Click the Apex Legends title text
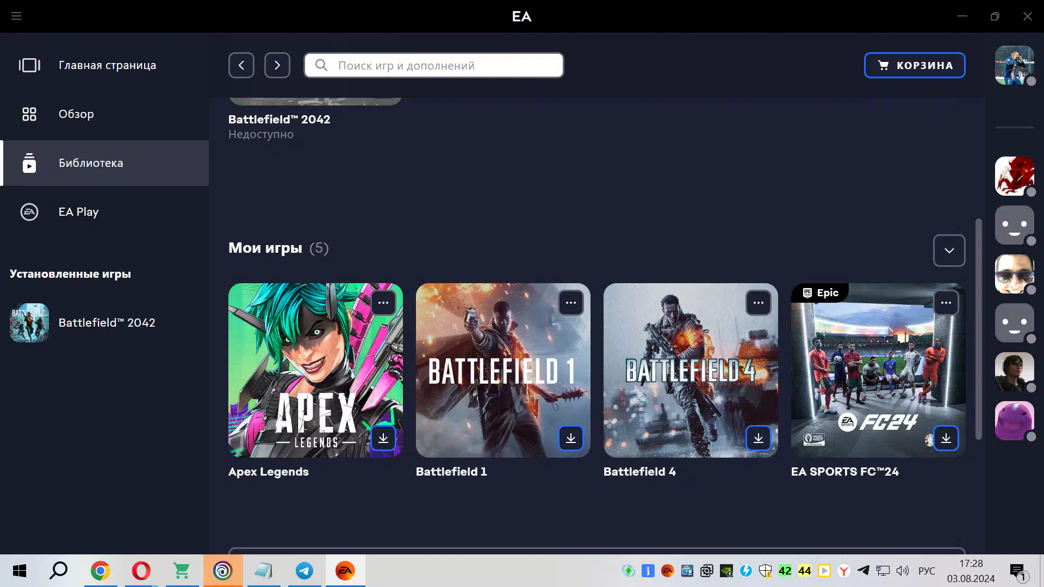Image resolution: width=1044 pixels, height=587 pixels. click(268, 472)
